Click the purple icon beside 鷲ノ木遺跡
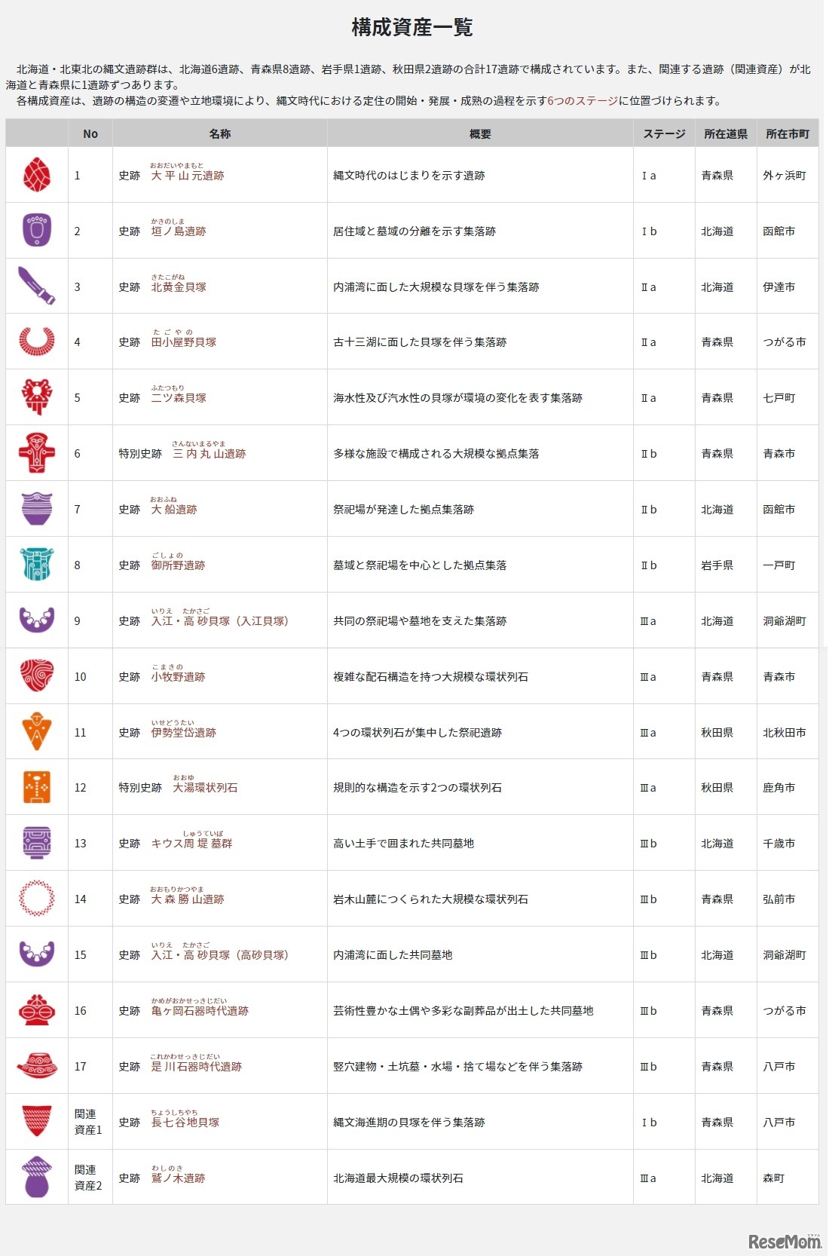The image size is (832, 1259). pos(36,1178)
